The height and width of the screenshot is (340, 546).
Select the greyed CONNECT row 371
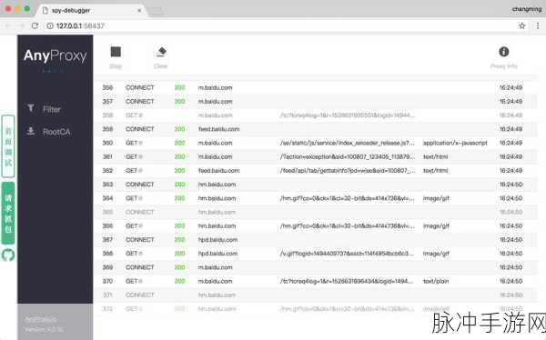pos(315,295)
